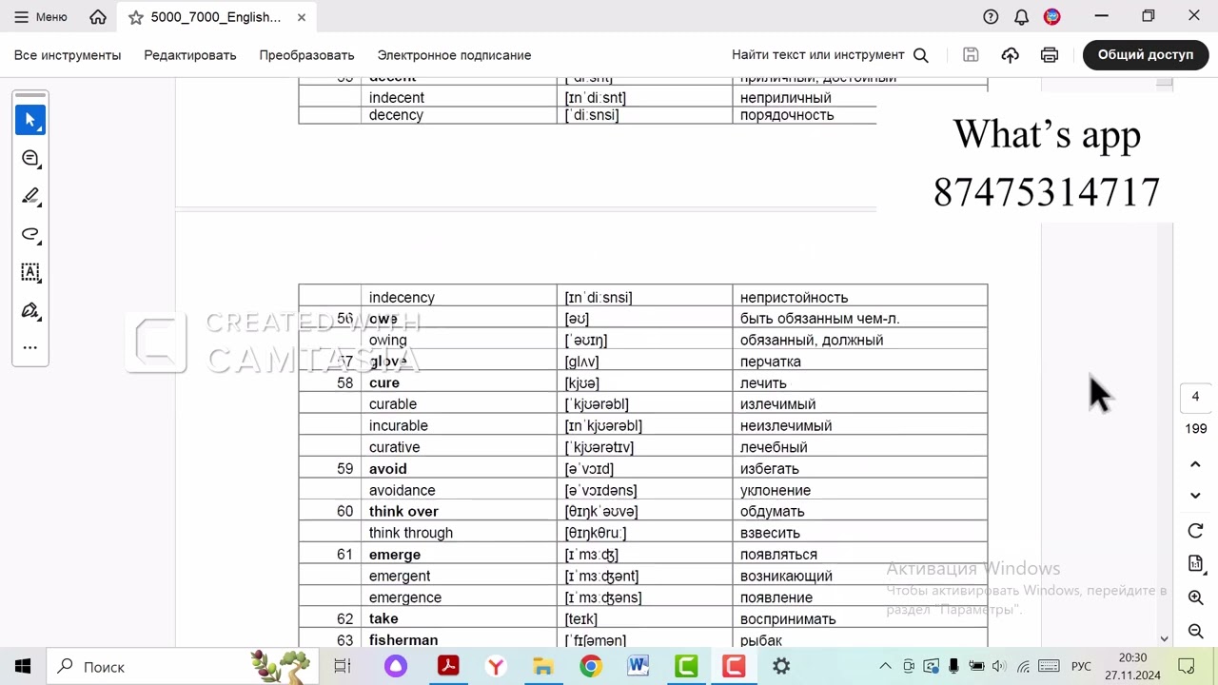Go to next page down chevron
Viewport: 1218px width, 685px height.
[1196, 496]
